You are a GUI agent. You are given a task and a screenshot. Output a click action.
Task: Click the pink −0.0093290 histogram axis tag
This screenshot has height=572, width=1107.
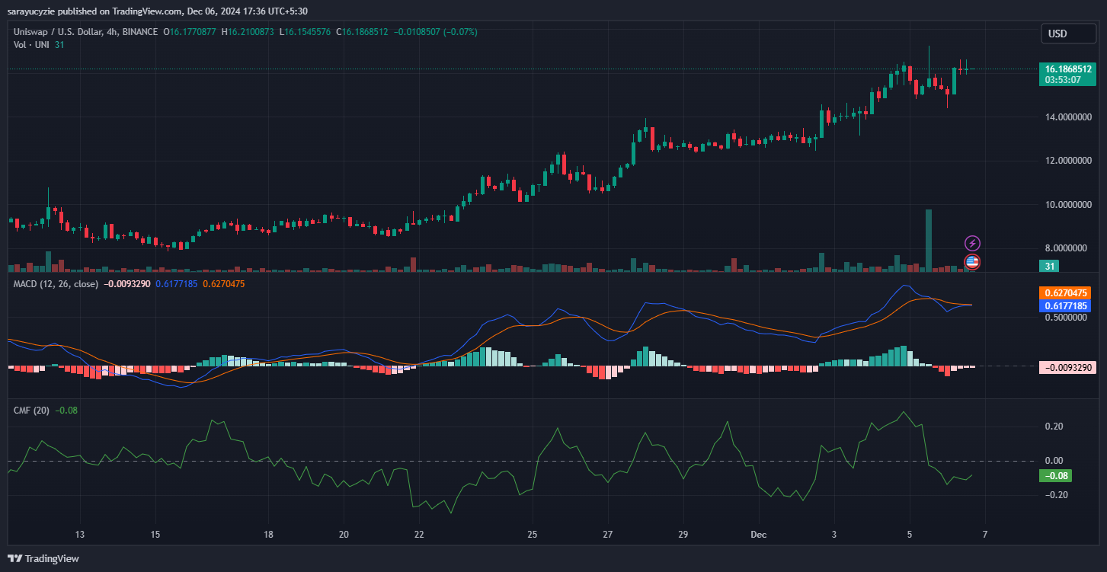point(1067,368)
